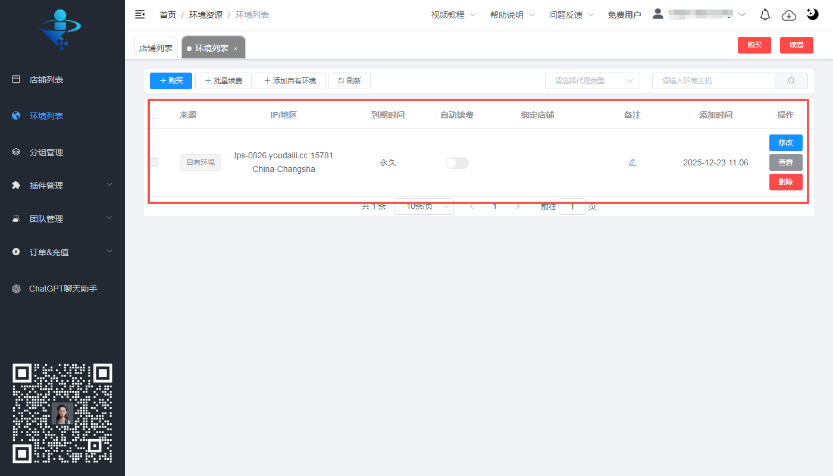
Task: Click the 请输入环境主机 search field
Action: [714, 80]
